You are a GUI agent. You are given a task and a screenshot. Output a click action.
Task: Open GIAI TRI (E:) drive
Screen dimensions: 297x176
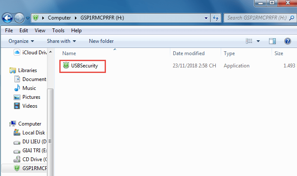tap(34, 151)
